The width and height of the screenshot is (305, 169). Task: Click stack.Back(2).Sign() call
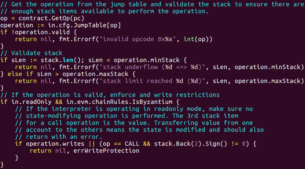click(191, 144)
